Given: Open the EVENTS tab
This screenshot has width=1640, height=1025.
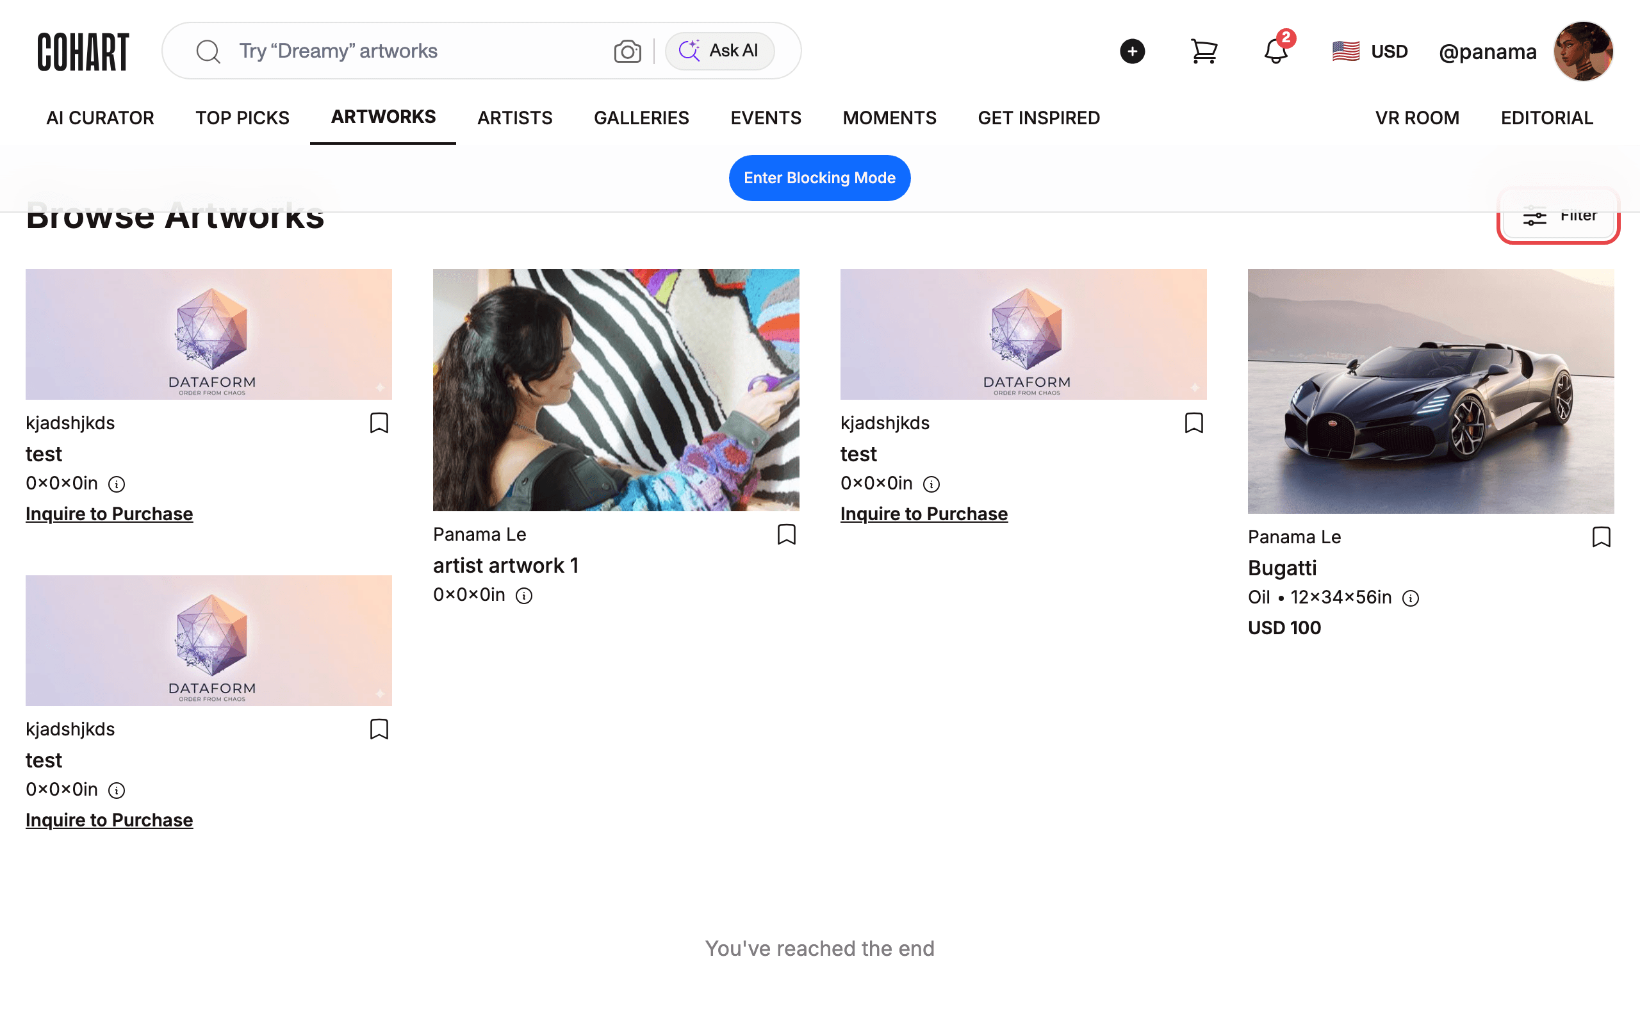Looking at the screenshot, I should 766,118.
